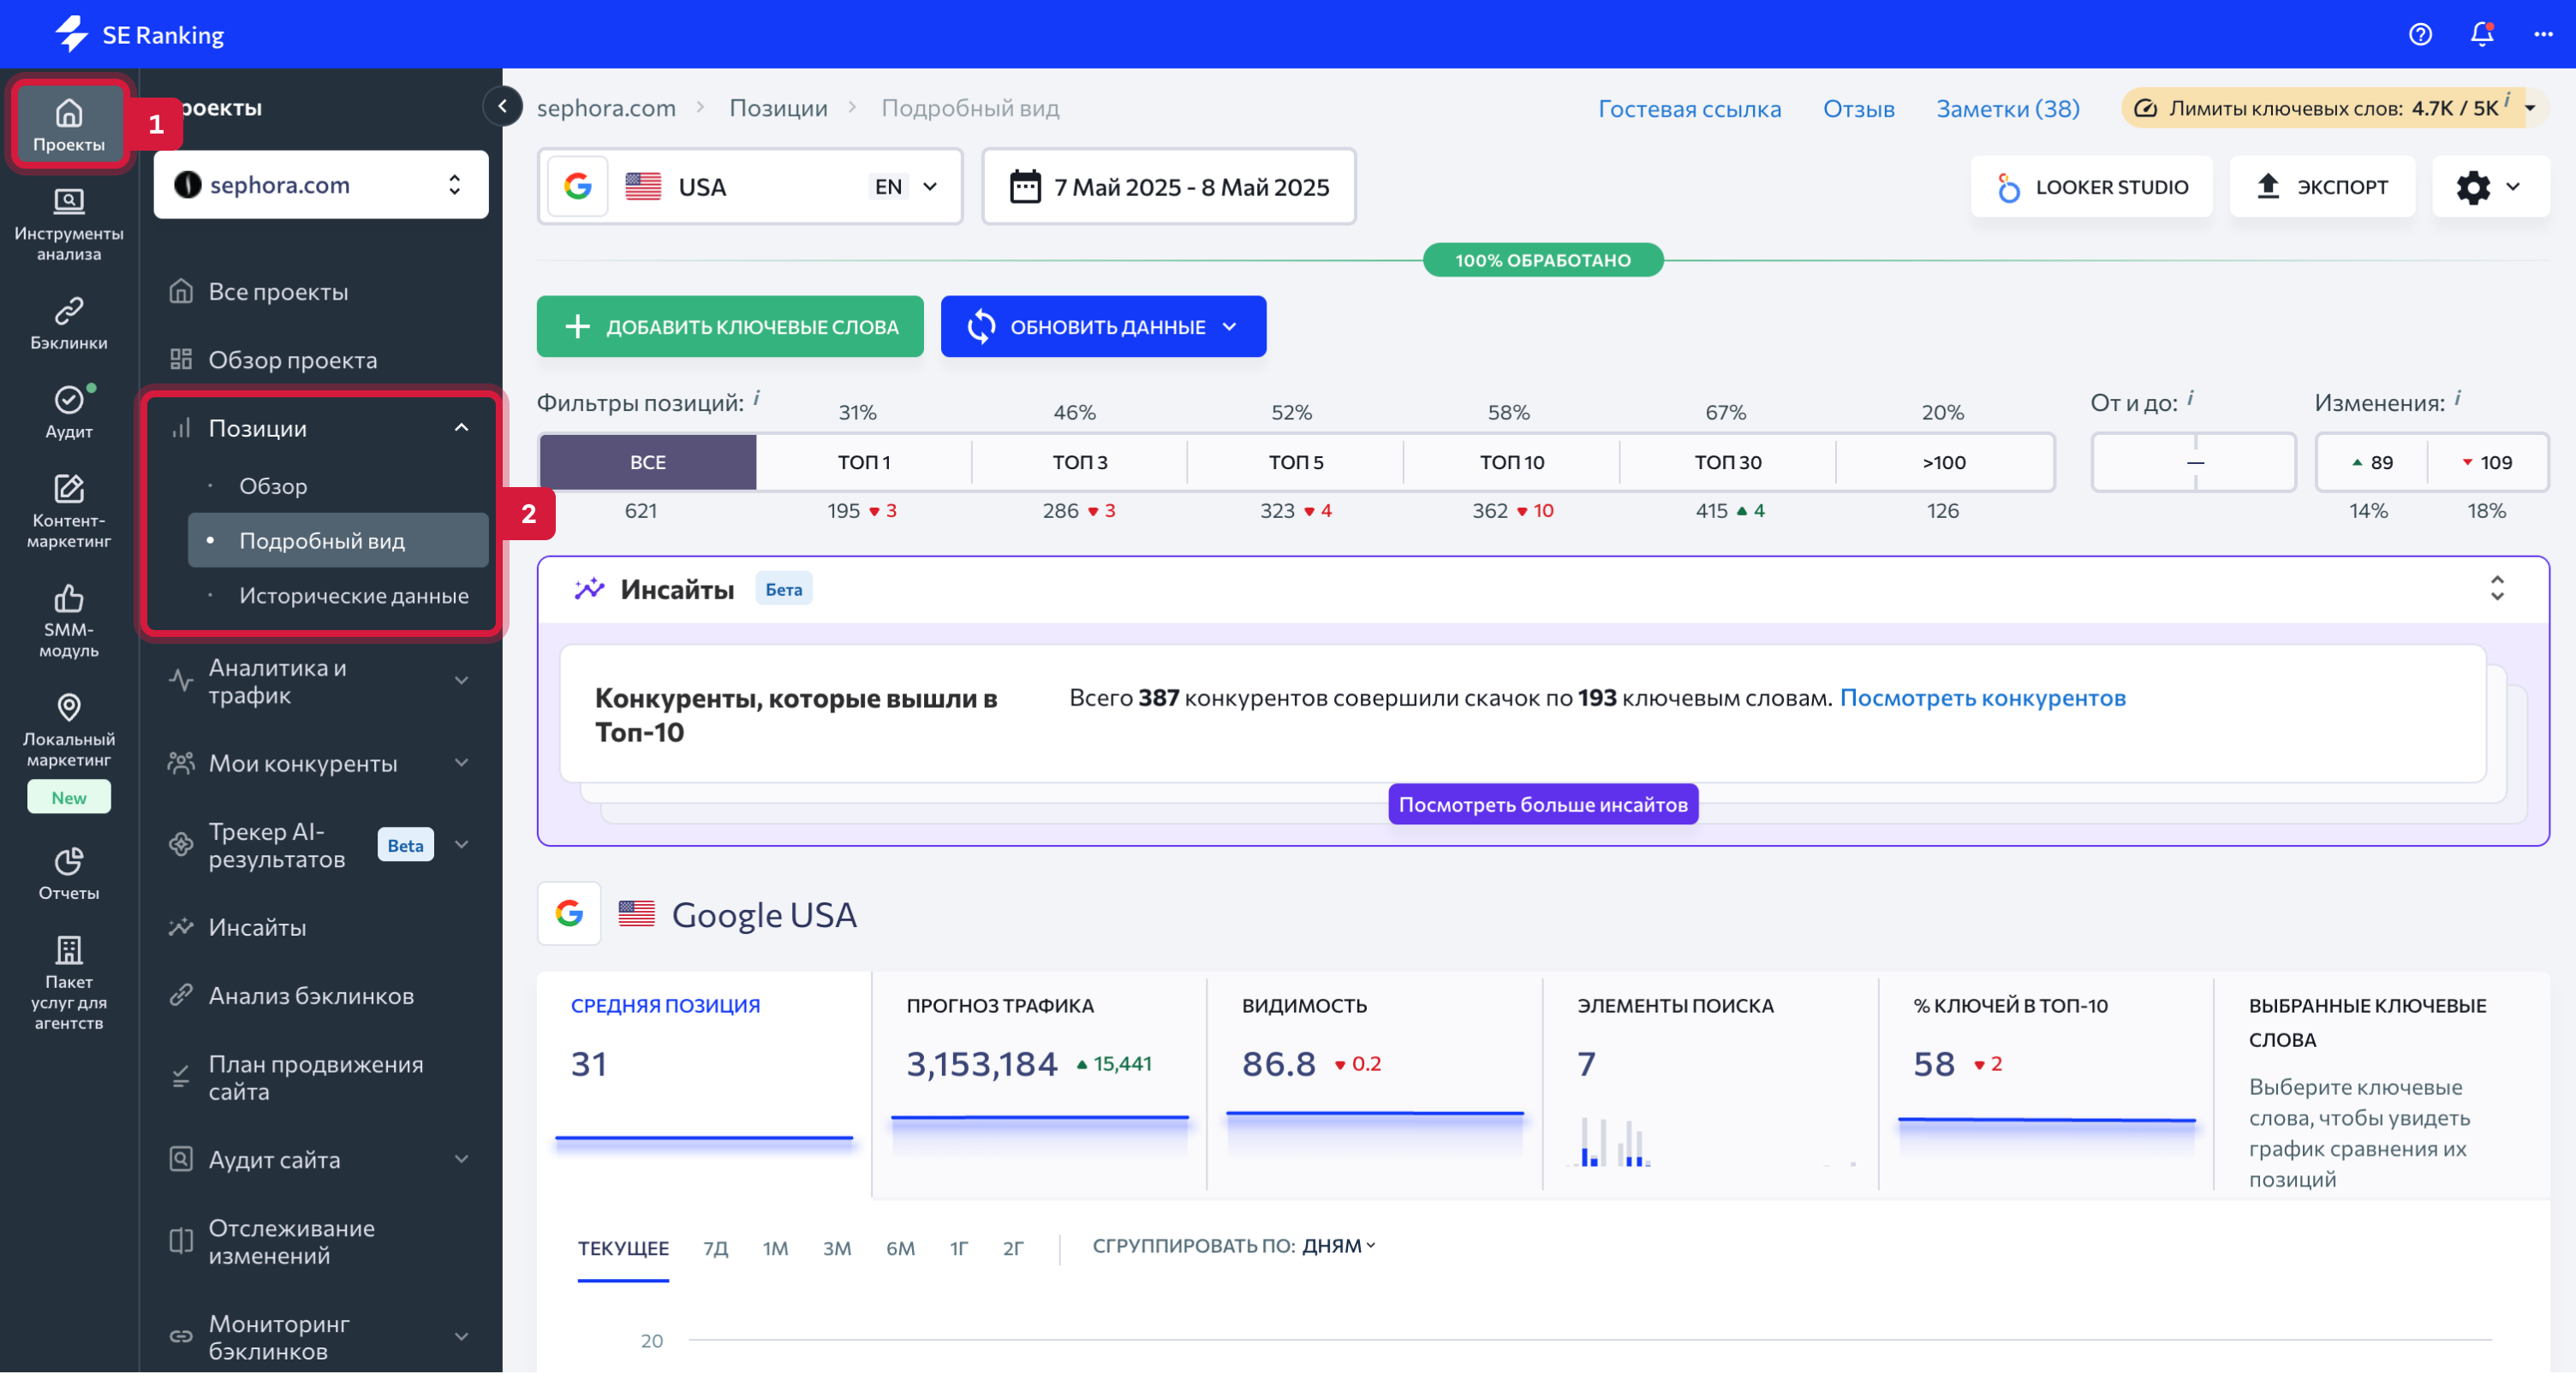This screenshot has width=2576, height=1380.
Task: Select the Видимость metric card
Action: [1375, 1084]
